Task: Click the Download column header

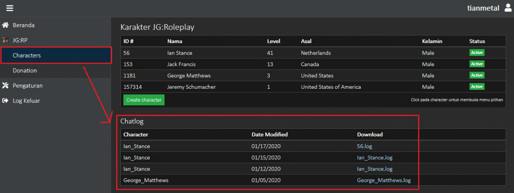Action: point(370,134)
